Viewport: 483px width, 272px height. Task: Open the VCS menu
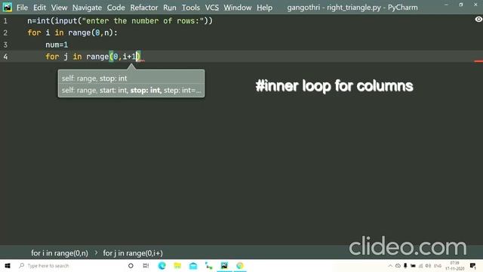(212, 8)
